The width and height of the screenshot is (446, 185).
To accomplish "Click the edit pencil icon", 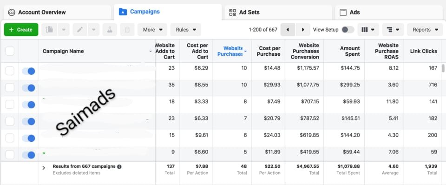I will click(80, 30).
